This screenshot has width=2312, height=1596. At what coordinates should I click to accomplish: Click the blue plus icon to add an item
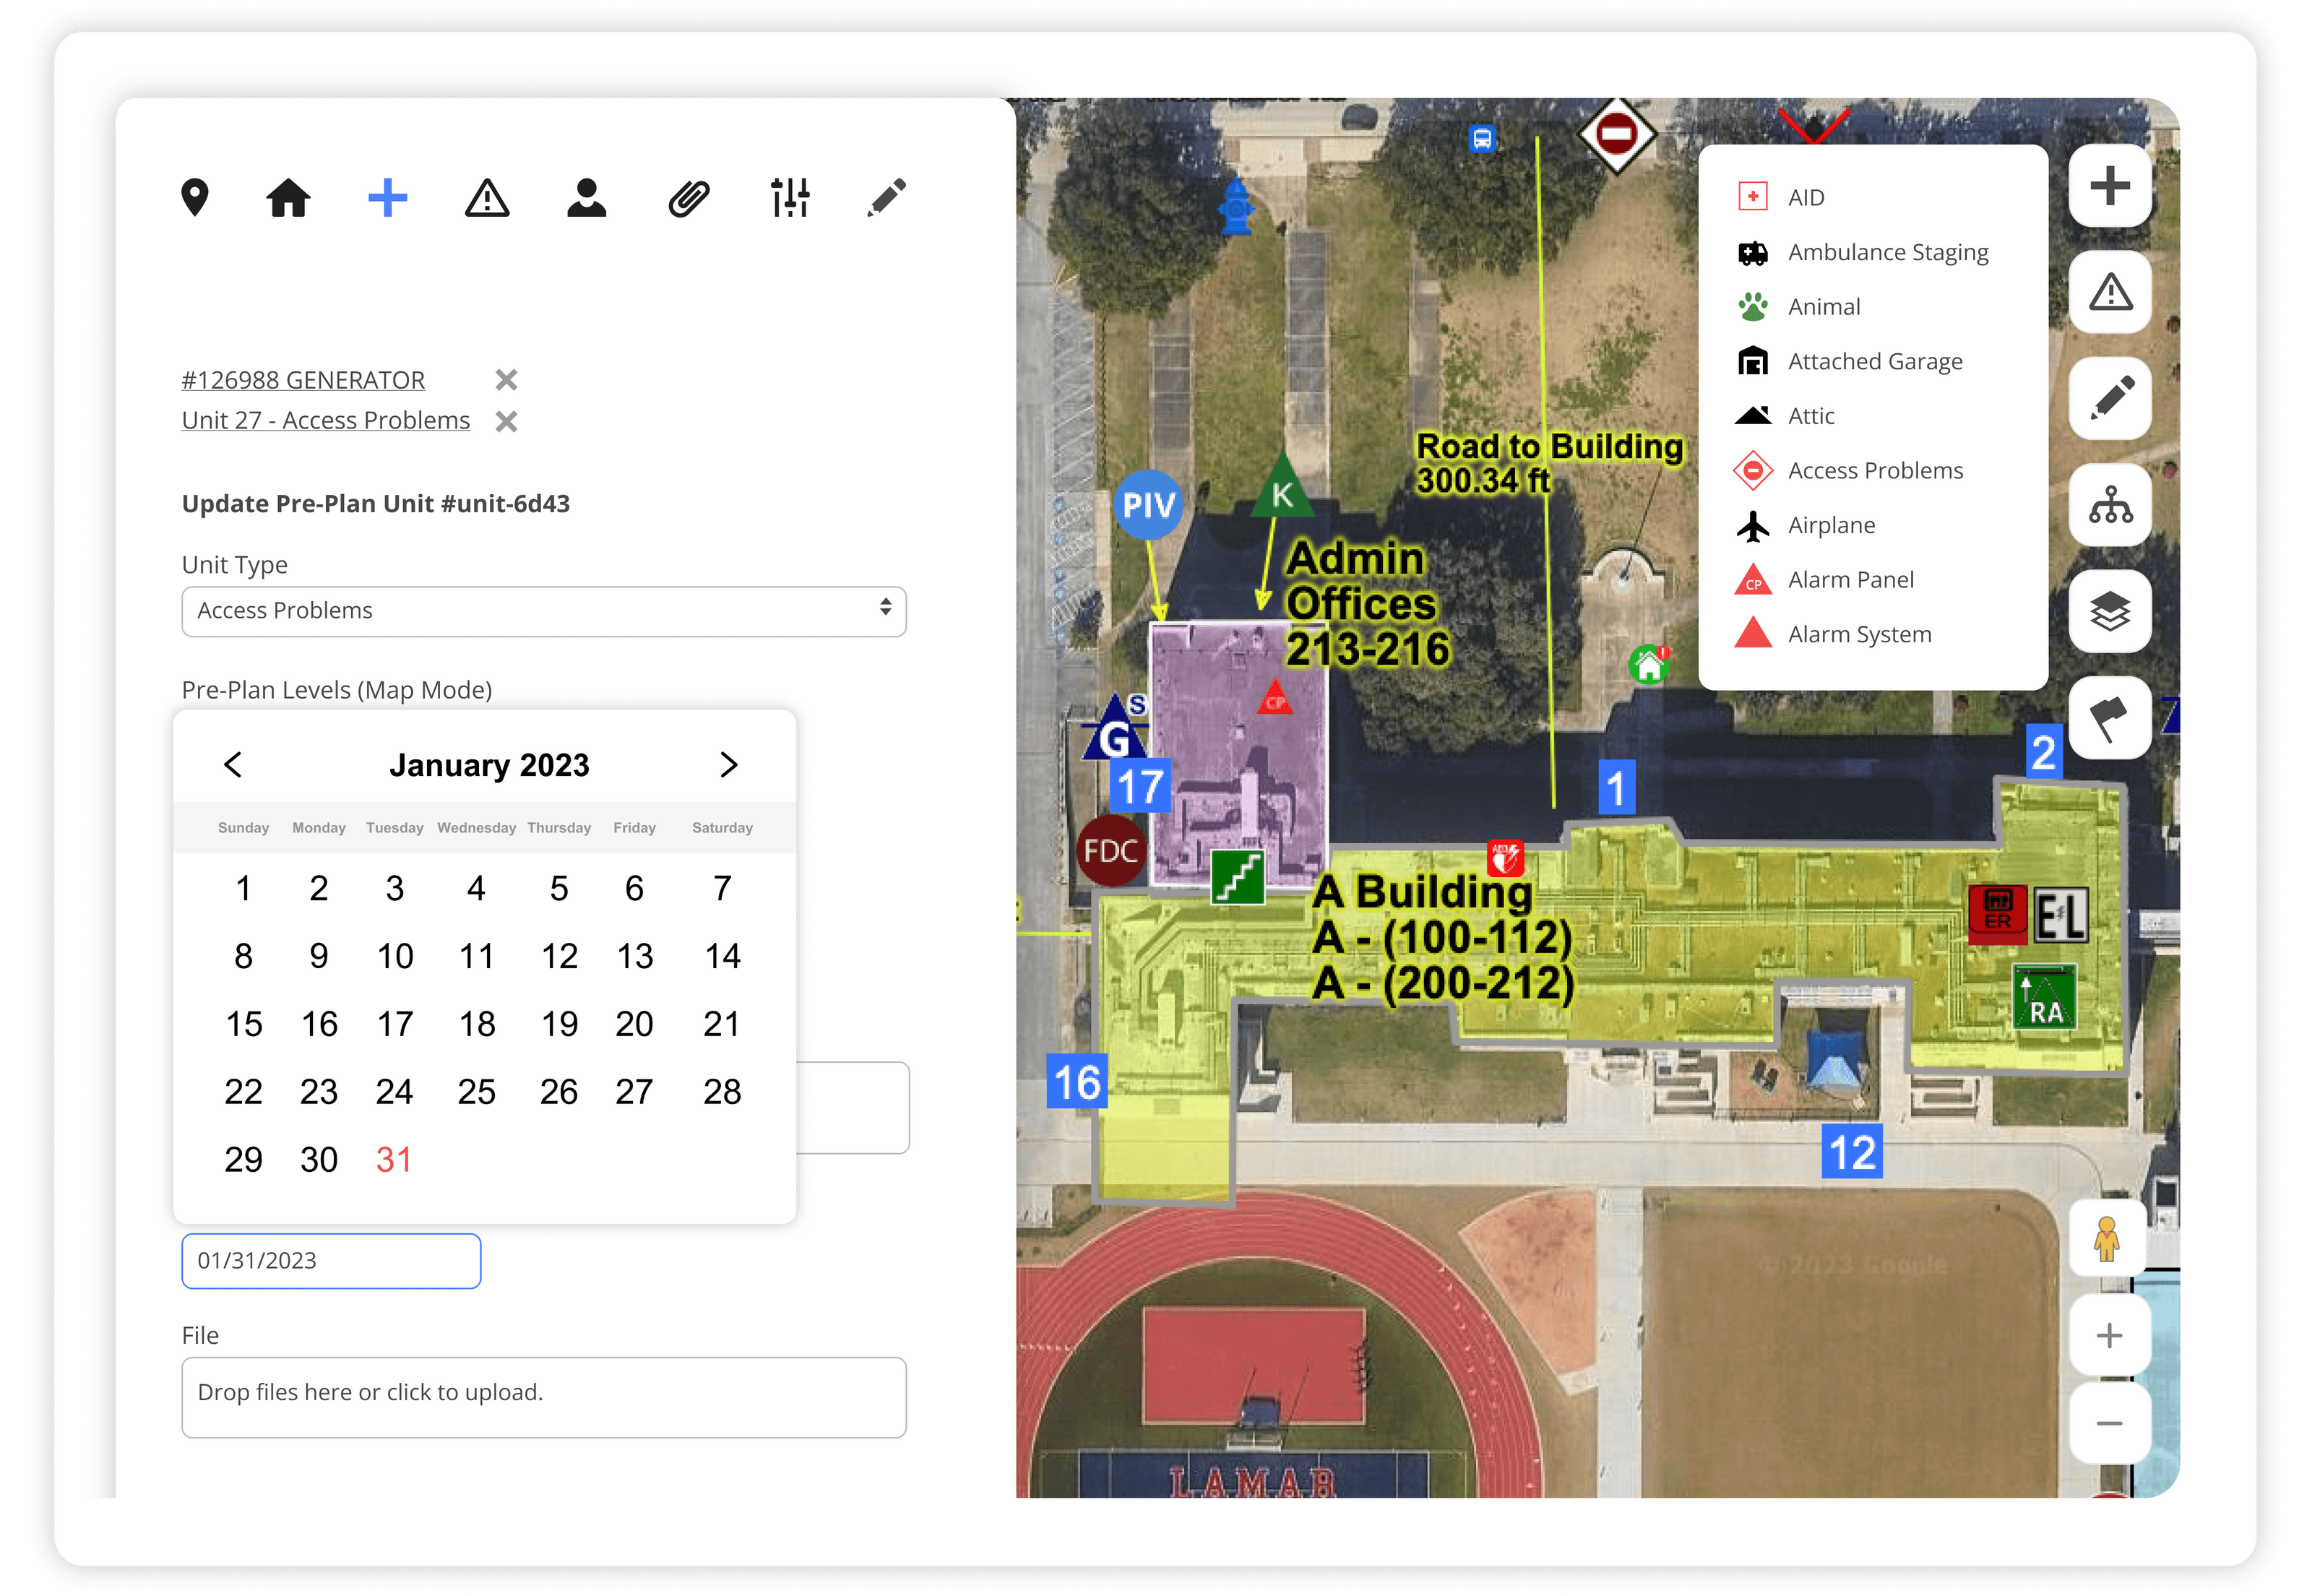coord(388,198)
